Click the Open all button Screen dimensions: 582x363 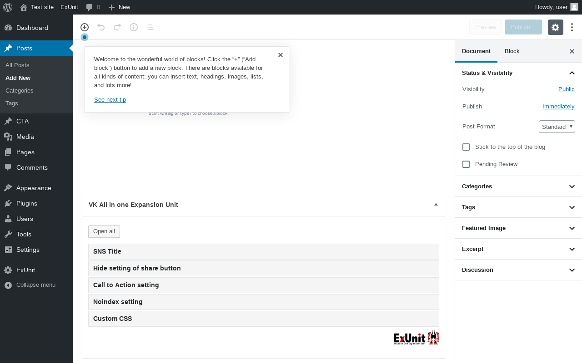[104, 231]
